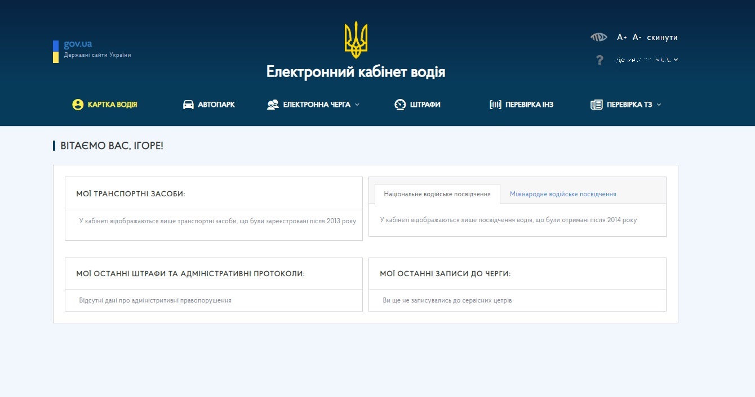Expand the Електронна черга dropdown chevron
Screen dimensions: 755x397
(357, 105)
